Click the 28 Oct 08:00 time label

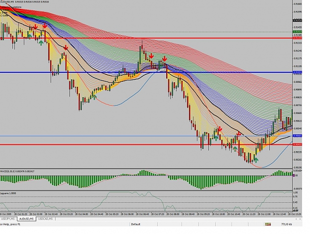(x=174, y=214)
